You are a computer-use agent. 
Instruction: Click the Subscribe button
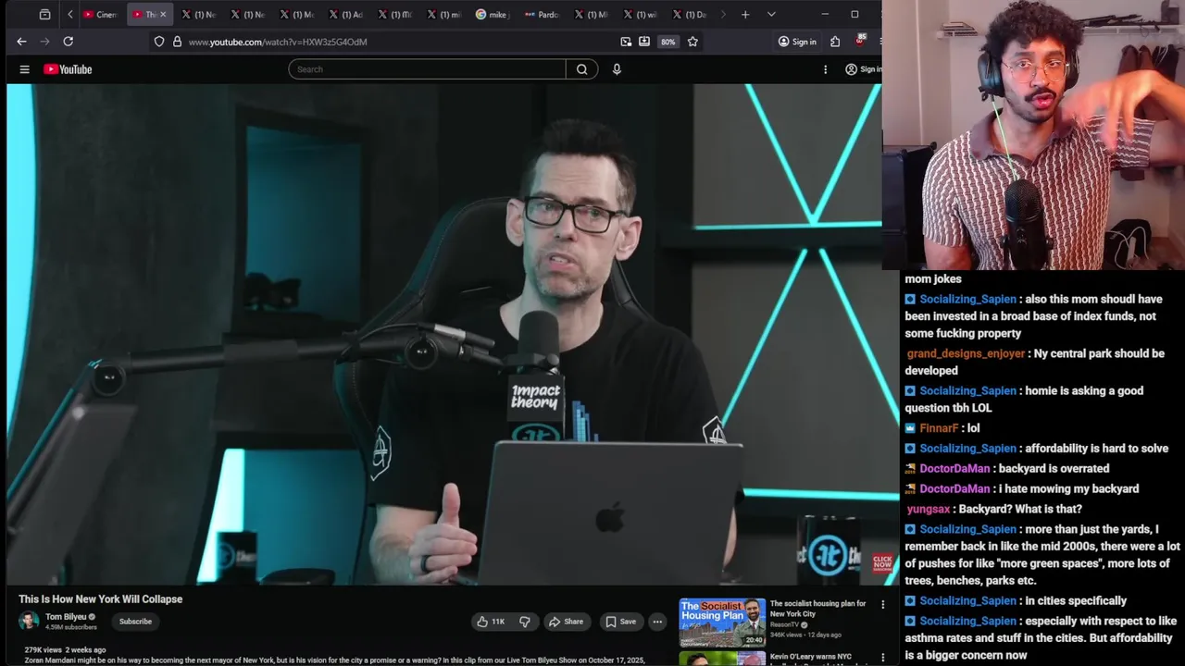tap(135, 622)
